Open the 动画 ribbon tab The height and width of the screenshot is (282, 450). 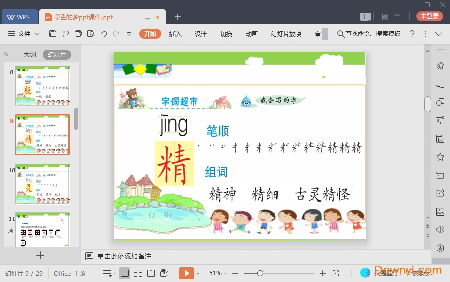pyautogui.click(x=251, y=34)
